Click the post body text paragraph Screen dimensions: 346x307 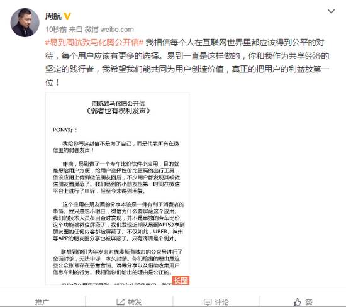(187, 62)
